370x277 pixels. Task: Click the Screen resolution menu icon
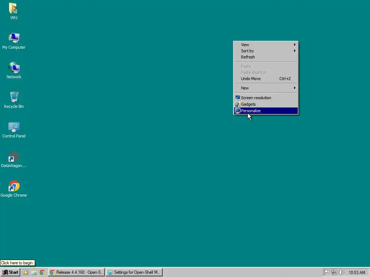[238, 97]
